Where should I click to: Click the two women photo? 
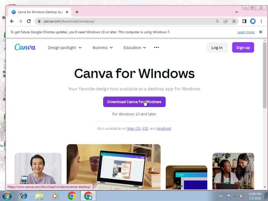point(233,171)
